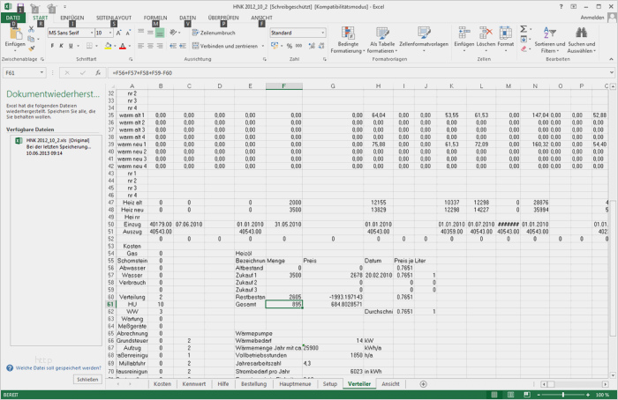Open the 'Welche Datei soll gespeichert werden?' link

pyautogui.click(x=58, y=368)
